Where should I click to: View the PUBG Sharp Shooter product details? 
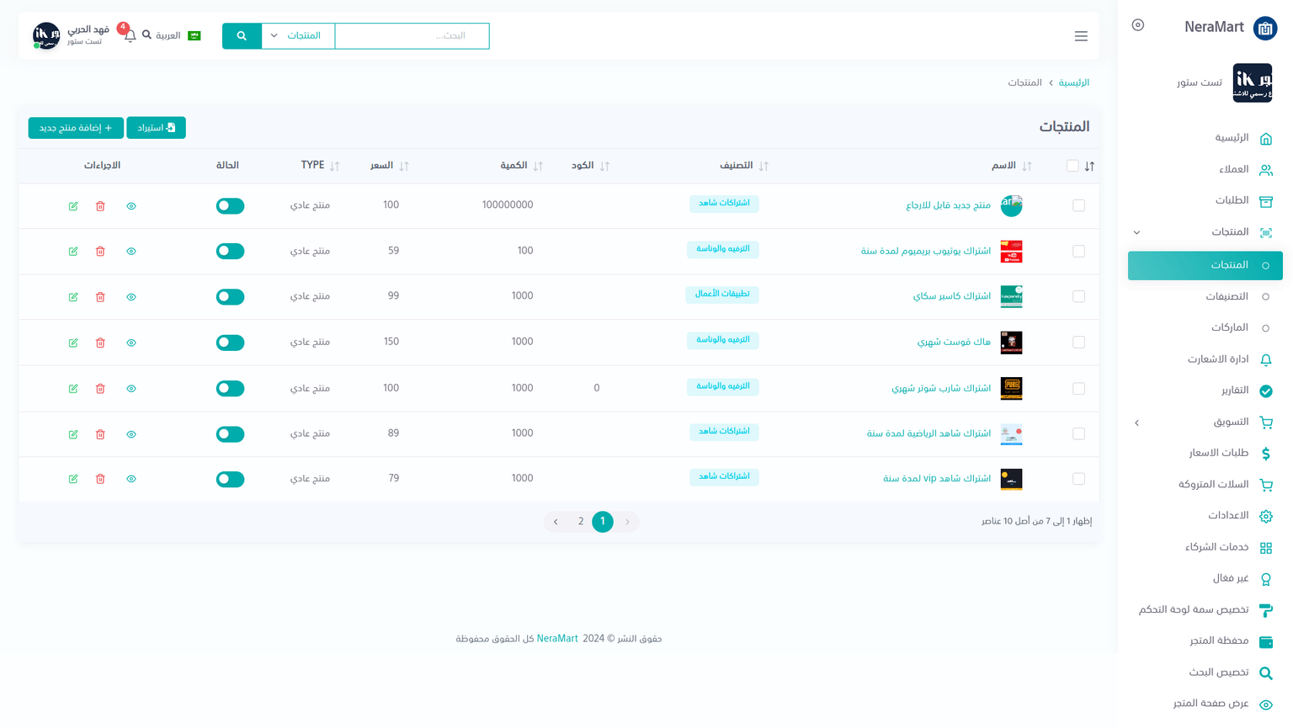tap(131, 389)
